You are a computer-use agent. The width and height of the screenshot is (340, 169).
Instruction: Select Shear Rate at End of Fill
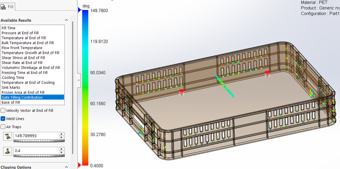[33, 63]
